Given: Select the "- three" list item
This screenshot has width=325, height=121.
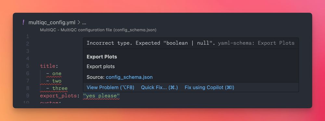Looking at the screenshot, I should [57, 88].
